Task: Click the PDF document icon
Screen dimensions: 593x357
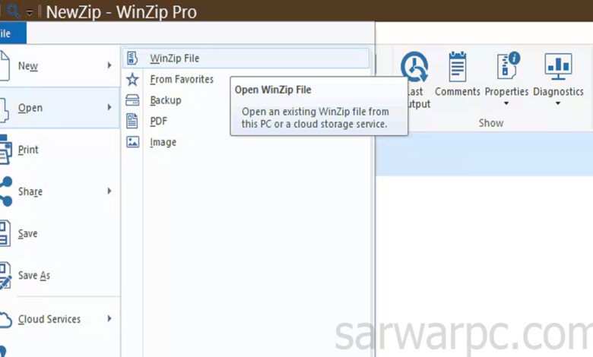Action: click(x=132, y=121)
